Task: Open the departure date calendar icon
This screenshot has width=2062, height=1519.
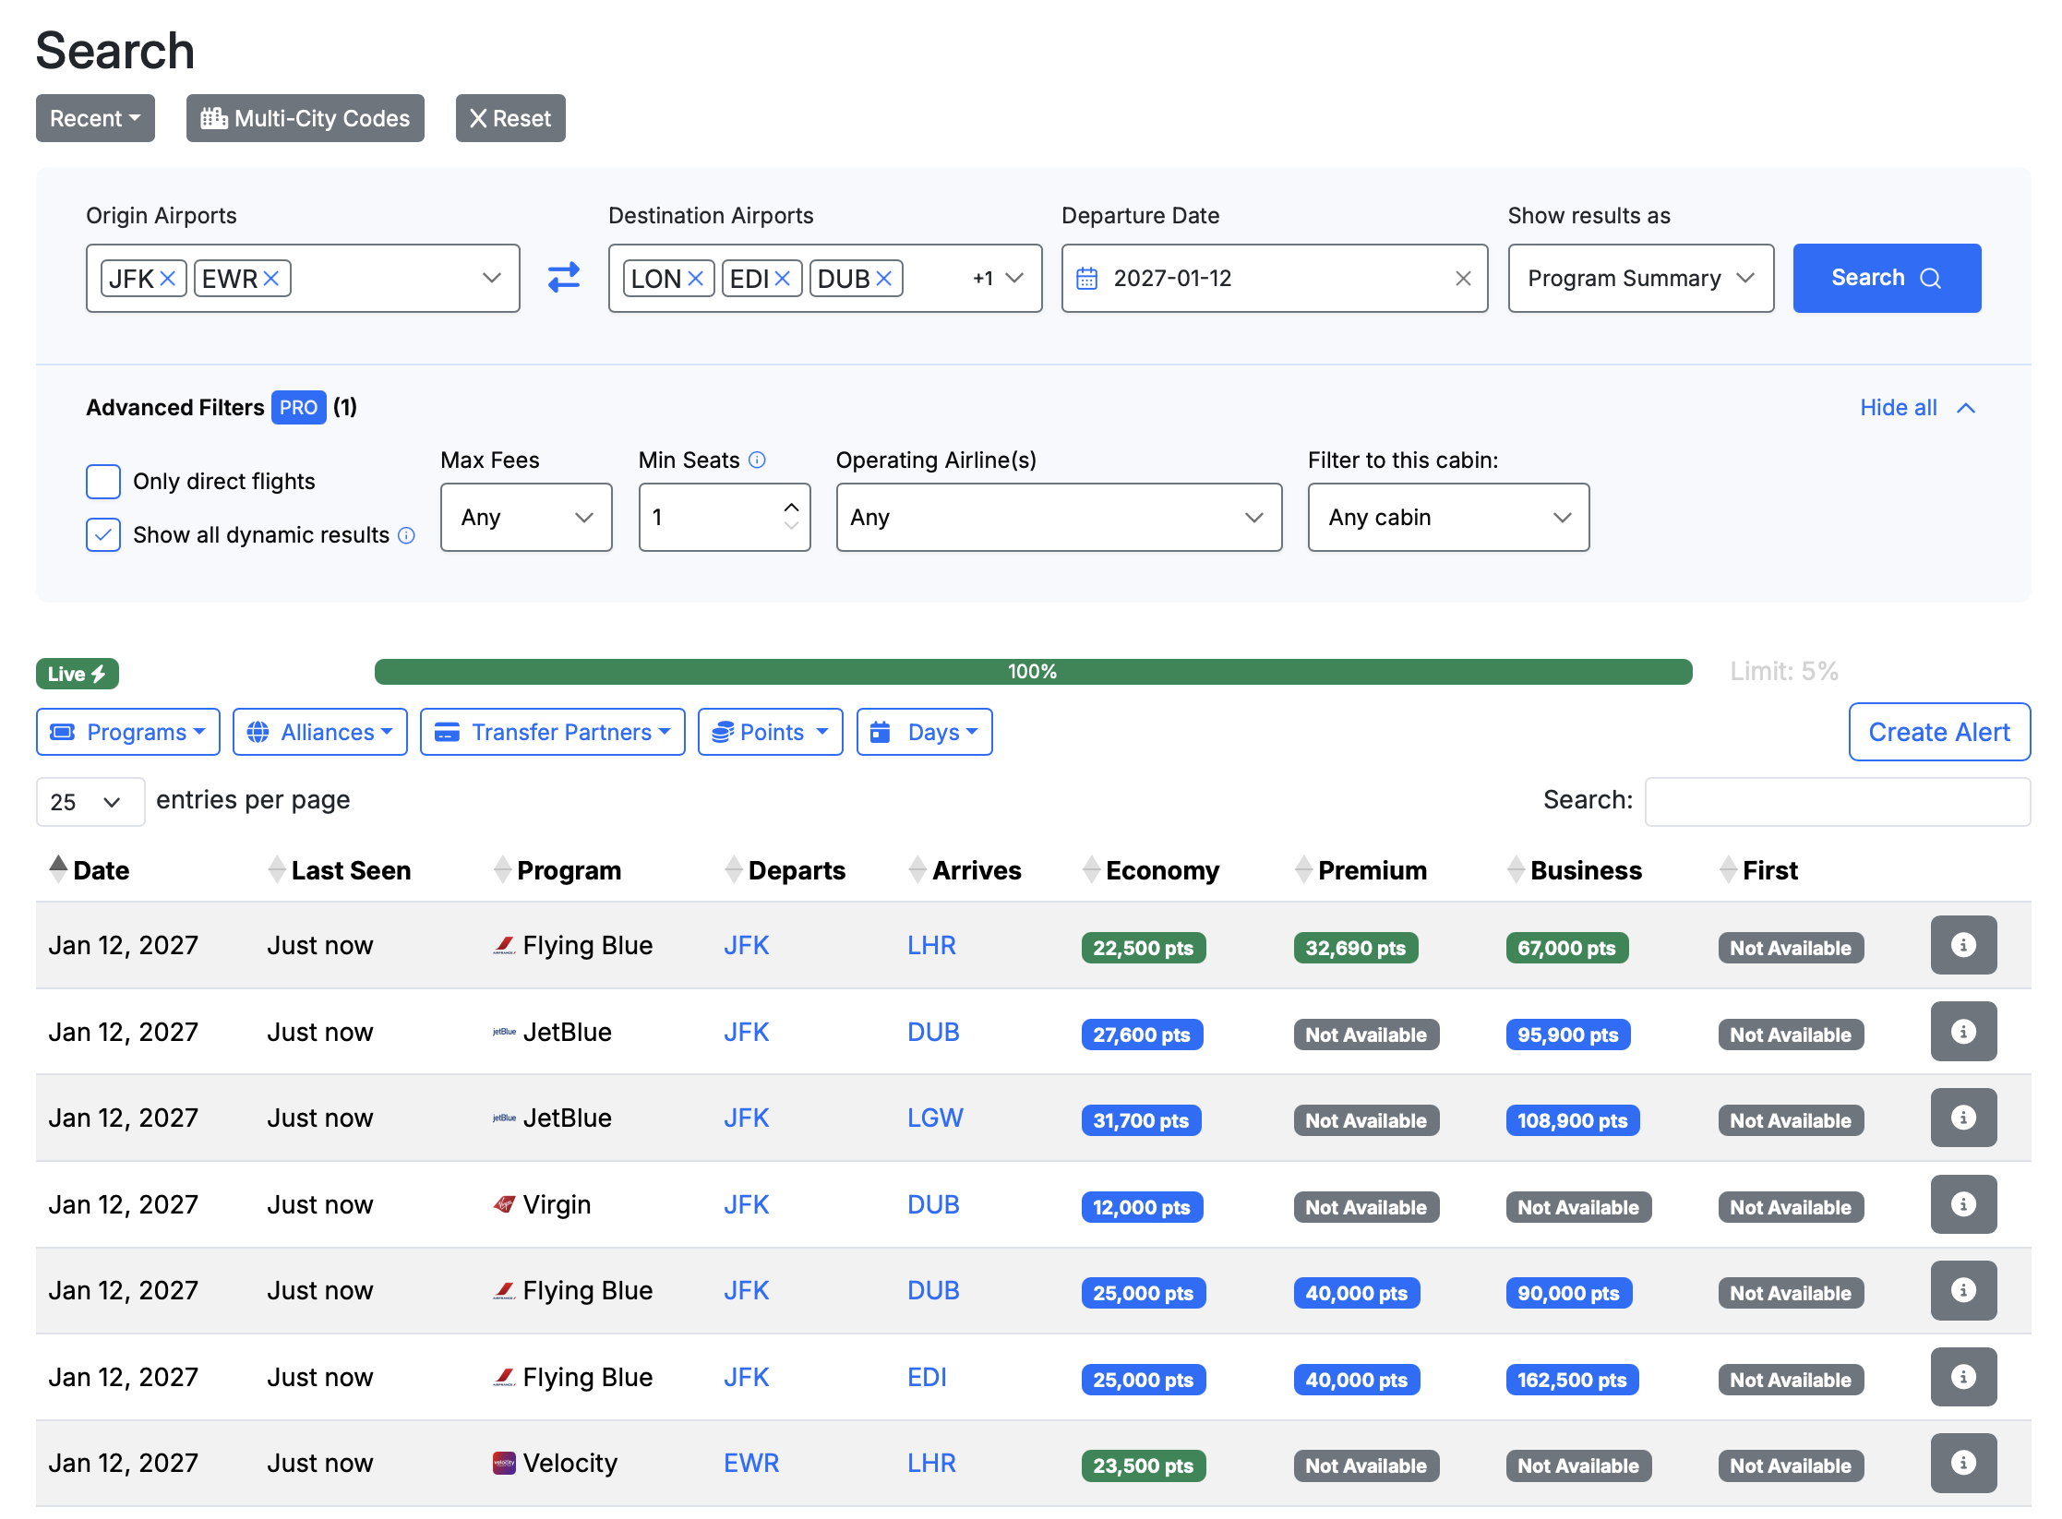Action: click(x=1087, y=279)
